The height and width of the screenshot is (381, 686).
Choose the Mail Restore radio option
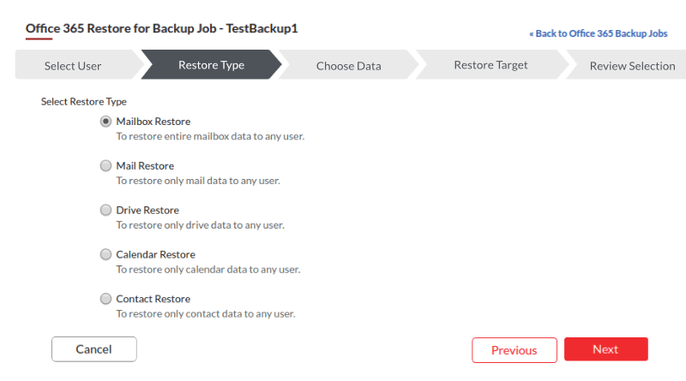tap(105, 166)
